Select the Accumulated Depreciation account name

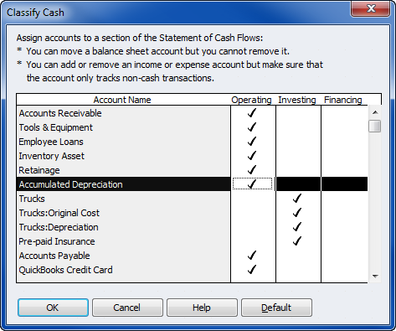(x=71, y=184)
